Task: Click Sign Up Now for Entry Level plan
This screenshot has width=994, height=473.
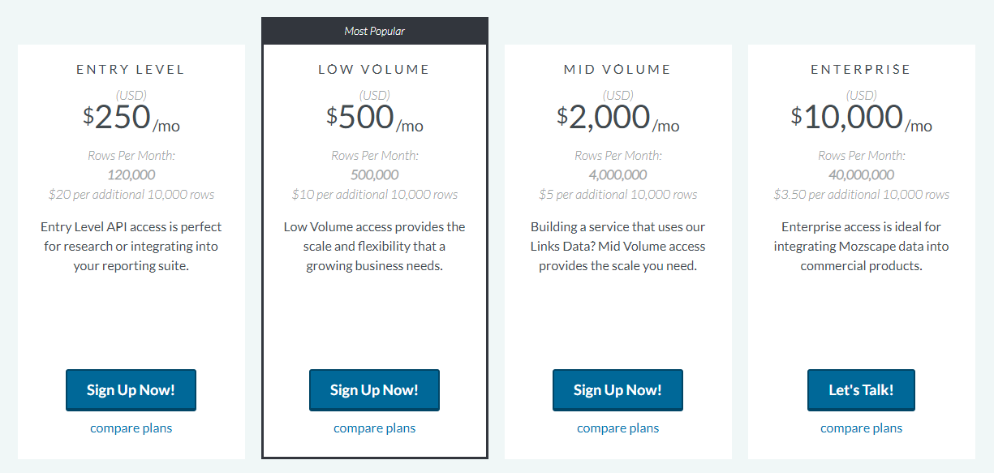Action: tap(131, 390)
